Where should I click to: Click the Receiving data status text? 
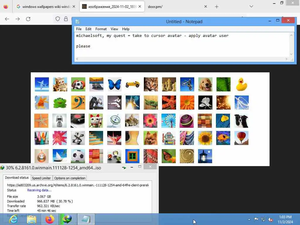tap(39, 190)
